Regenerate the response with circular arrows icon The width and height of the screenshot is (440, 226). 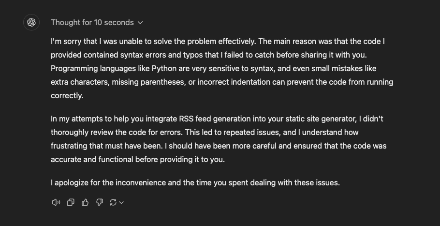point(113,202)
